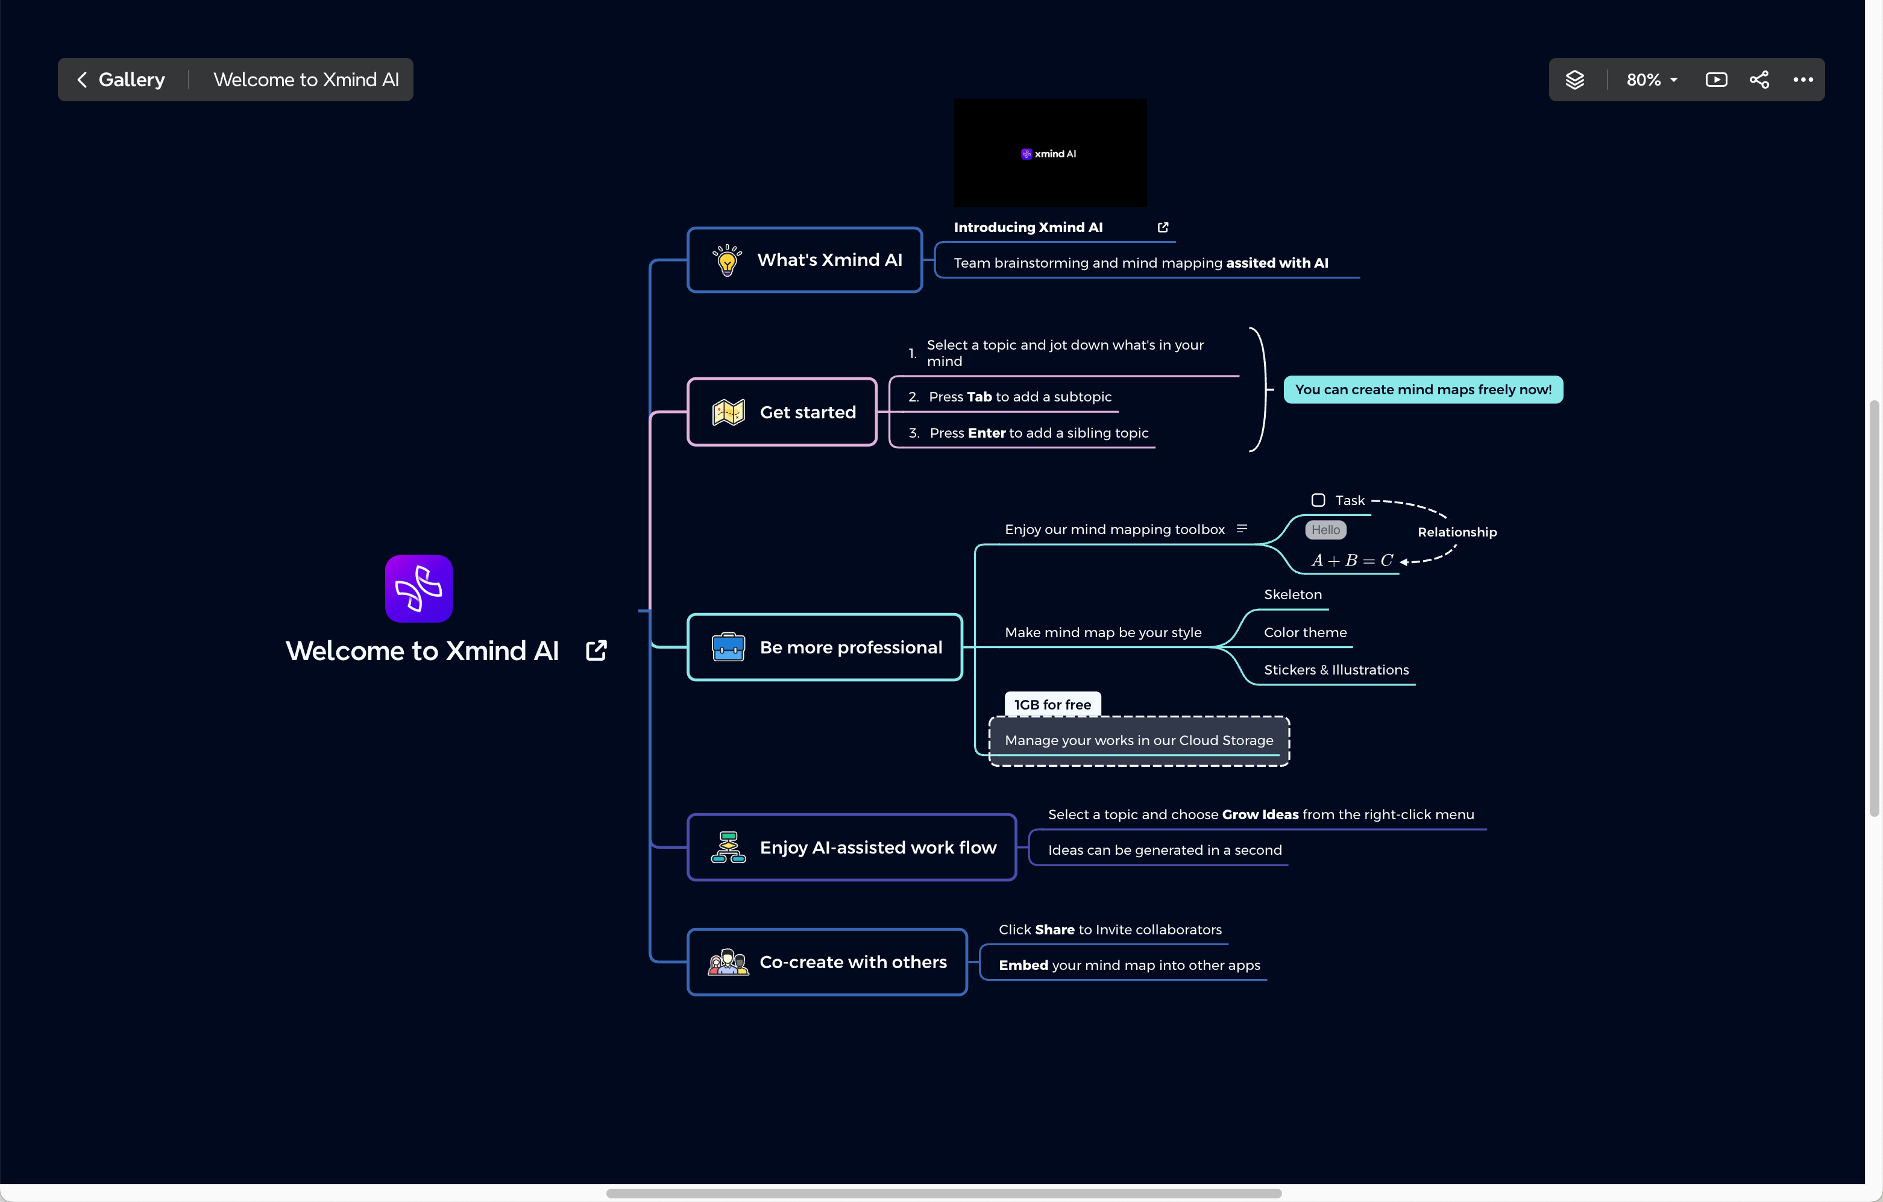
Task: Select Press Enter to add a sibling topic
Action: pos(1028,433)
